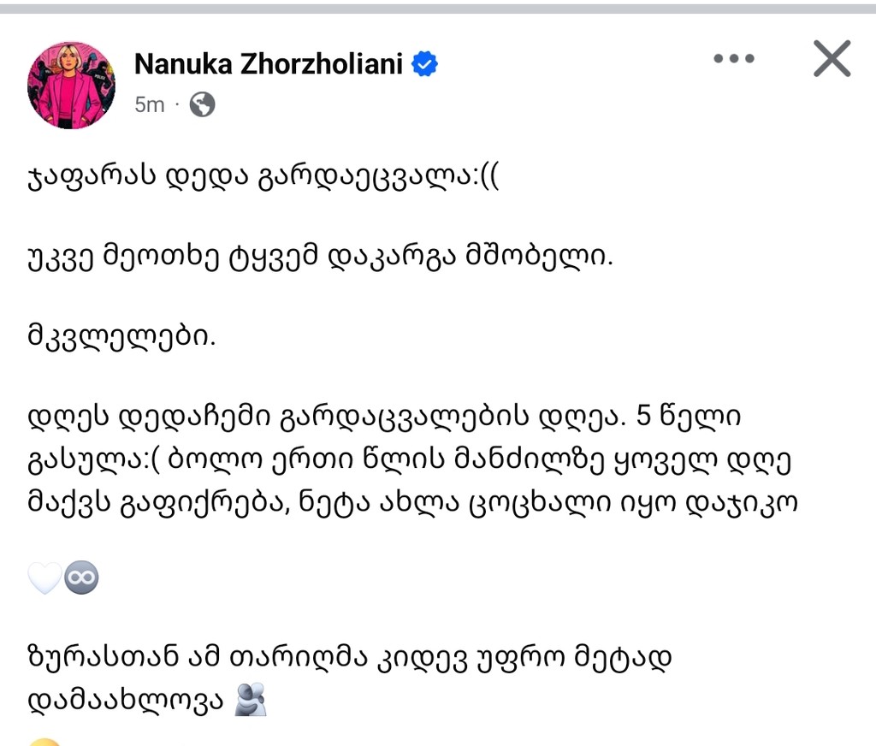Close the post with the X button
Screen dimensions: 876x746
832,58
